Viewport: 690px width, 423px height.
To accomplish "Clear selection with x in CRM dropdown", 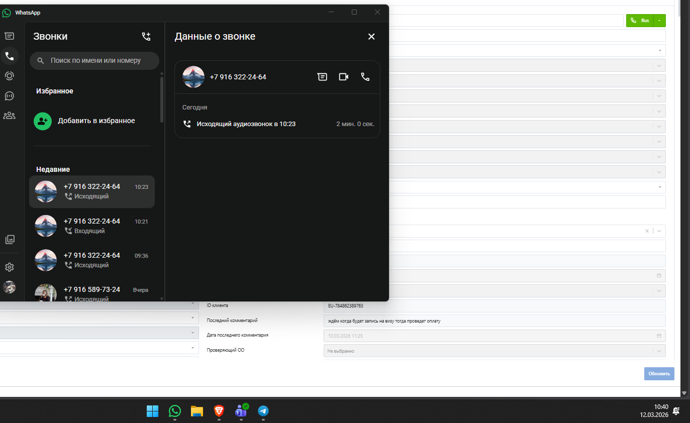I will click(x=647, y=231).
